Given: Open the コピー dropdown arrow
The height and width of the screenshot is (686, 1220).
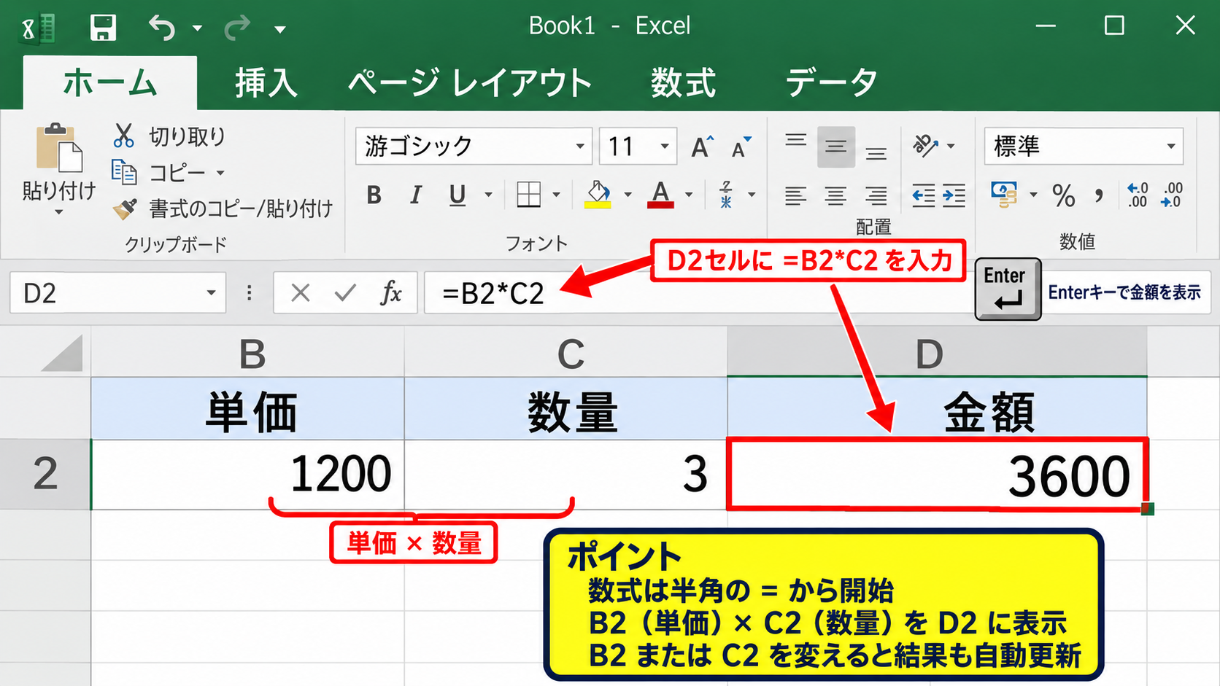Looking at the screenshot, I should click(x=220, y=174).
